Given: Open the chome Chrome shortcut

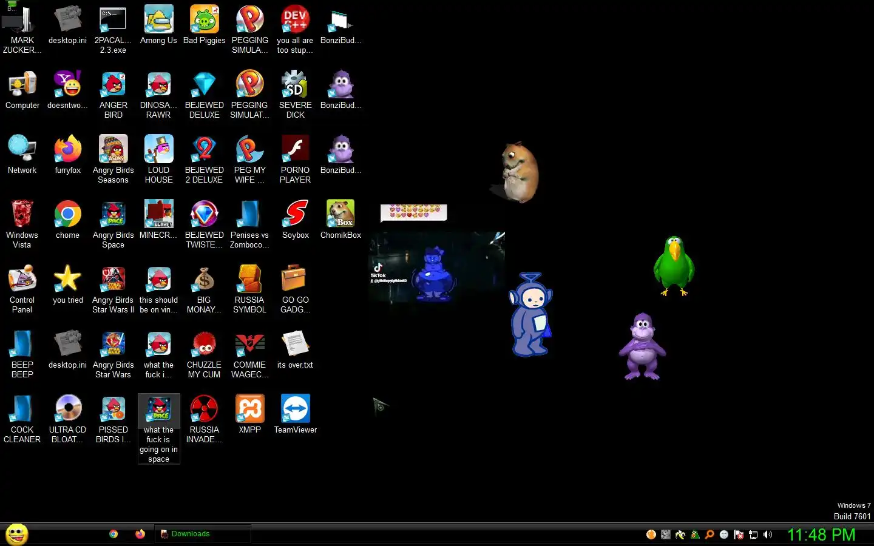Looking at the screenshot, I should coord(67,220).
